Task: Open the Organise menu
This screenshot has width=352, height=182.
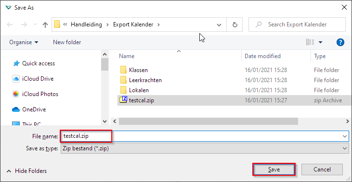Action: pyautogui.click(x=24, y=42)
